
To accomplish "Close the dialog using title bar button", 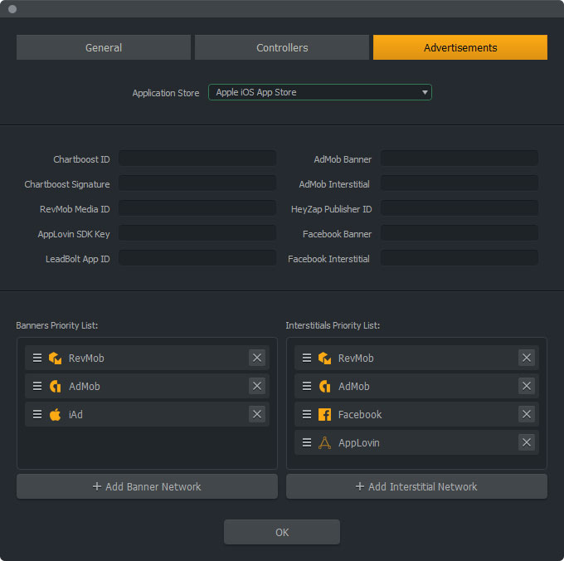I will [x=12, y=9].
